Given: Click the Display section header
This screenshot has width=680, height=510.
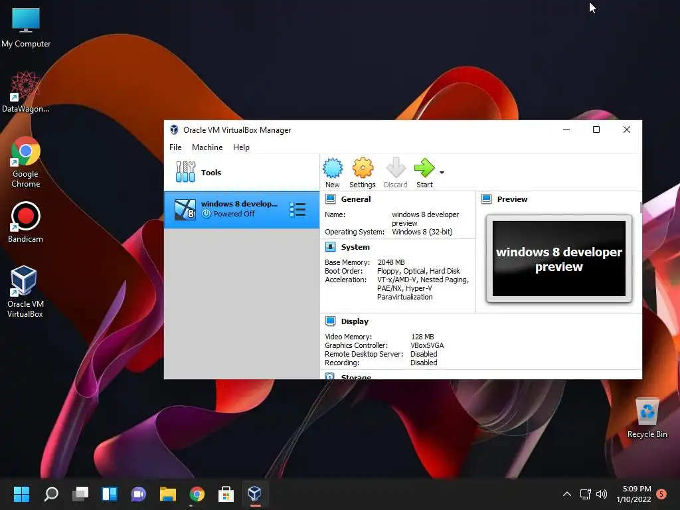Looking at the screenshot, I should tap(355, 321).
